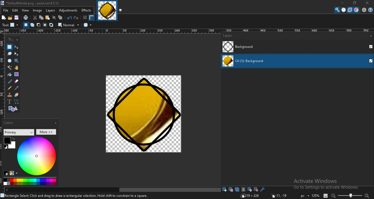Click the zoom slider handle
This screenshot has width=374, height=199.
point(351,196)
